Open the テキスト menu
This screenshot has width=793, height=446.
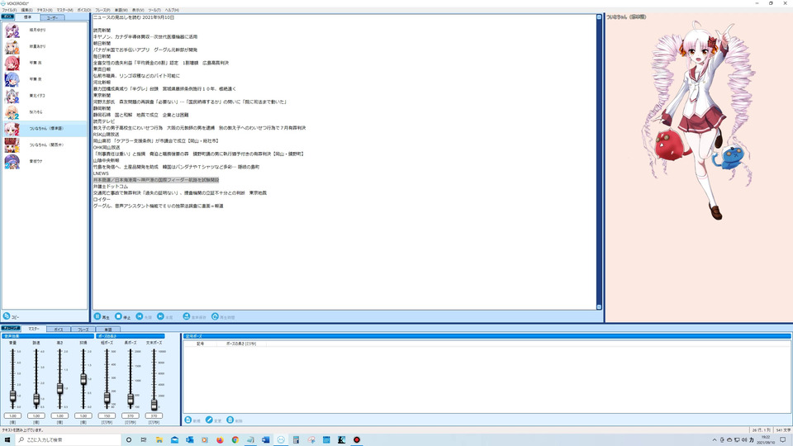pyautogui.click(x=45, y=10)
